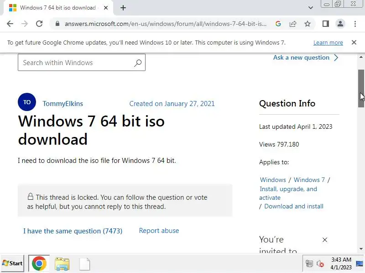Dismiss the Chrome update notification bar
This screenshot has width=365, height=273.
pos(354,42)
